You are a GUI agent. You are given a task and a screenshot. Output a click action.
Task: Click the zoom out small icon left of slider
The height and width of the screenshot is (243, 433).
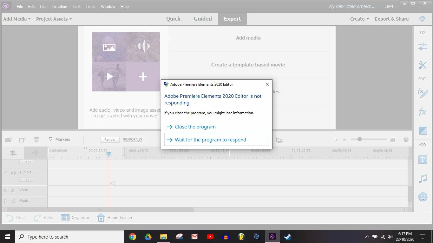(344, 140)
